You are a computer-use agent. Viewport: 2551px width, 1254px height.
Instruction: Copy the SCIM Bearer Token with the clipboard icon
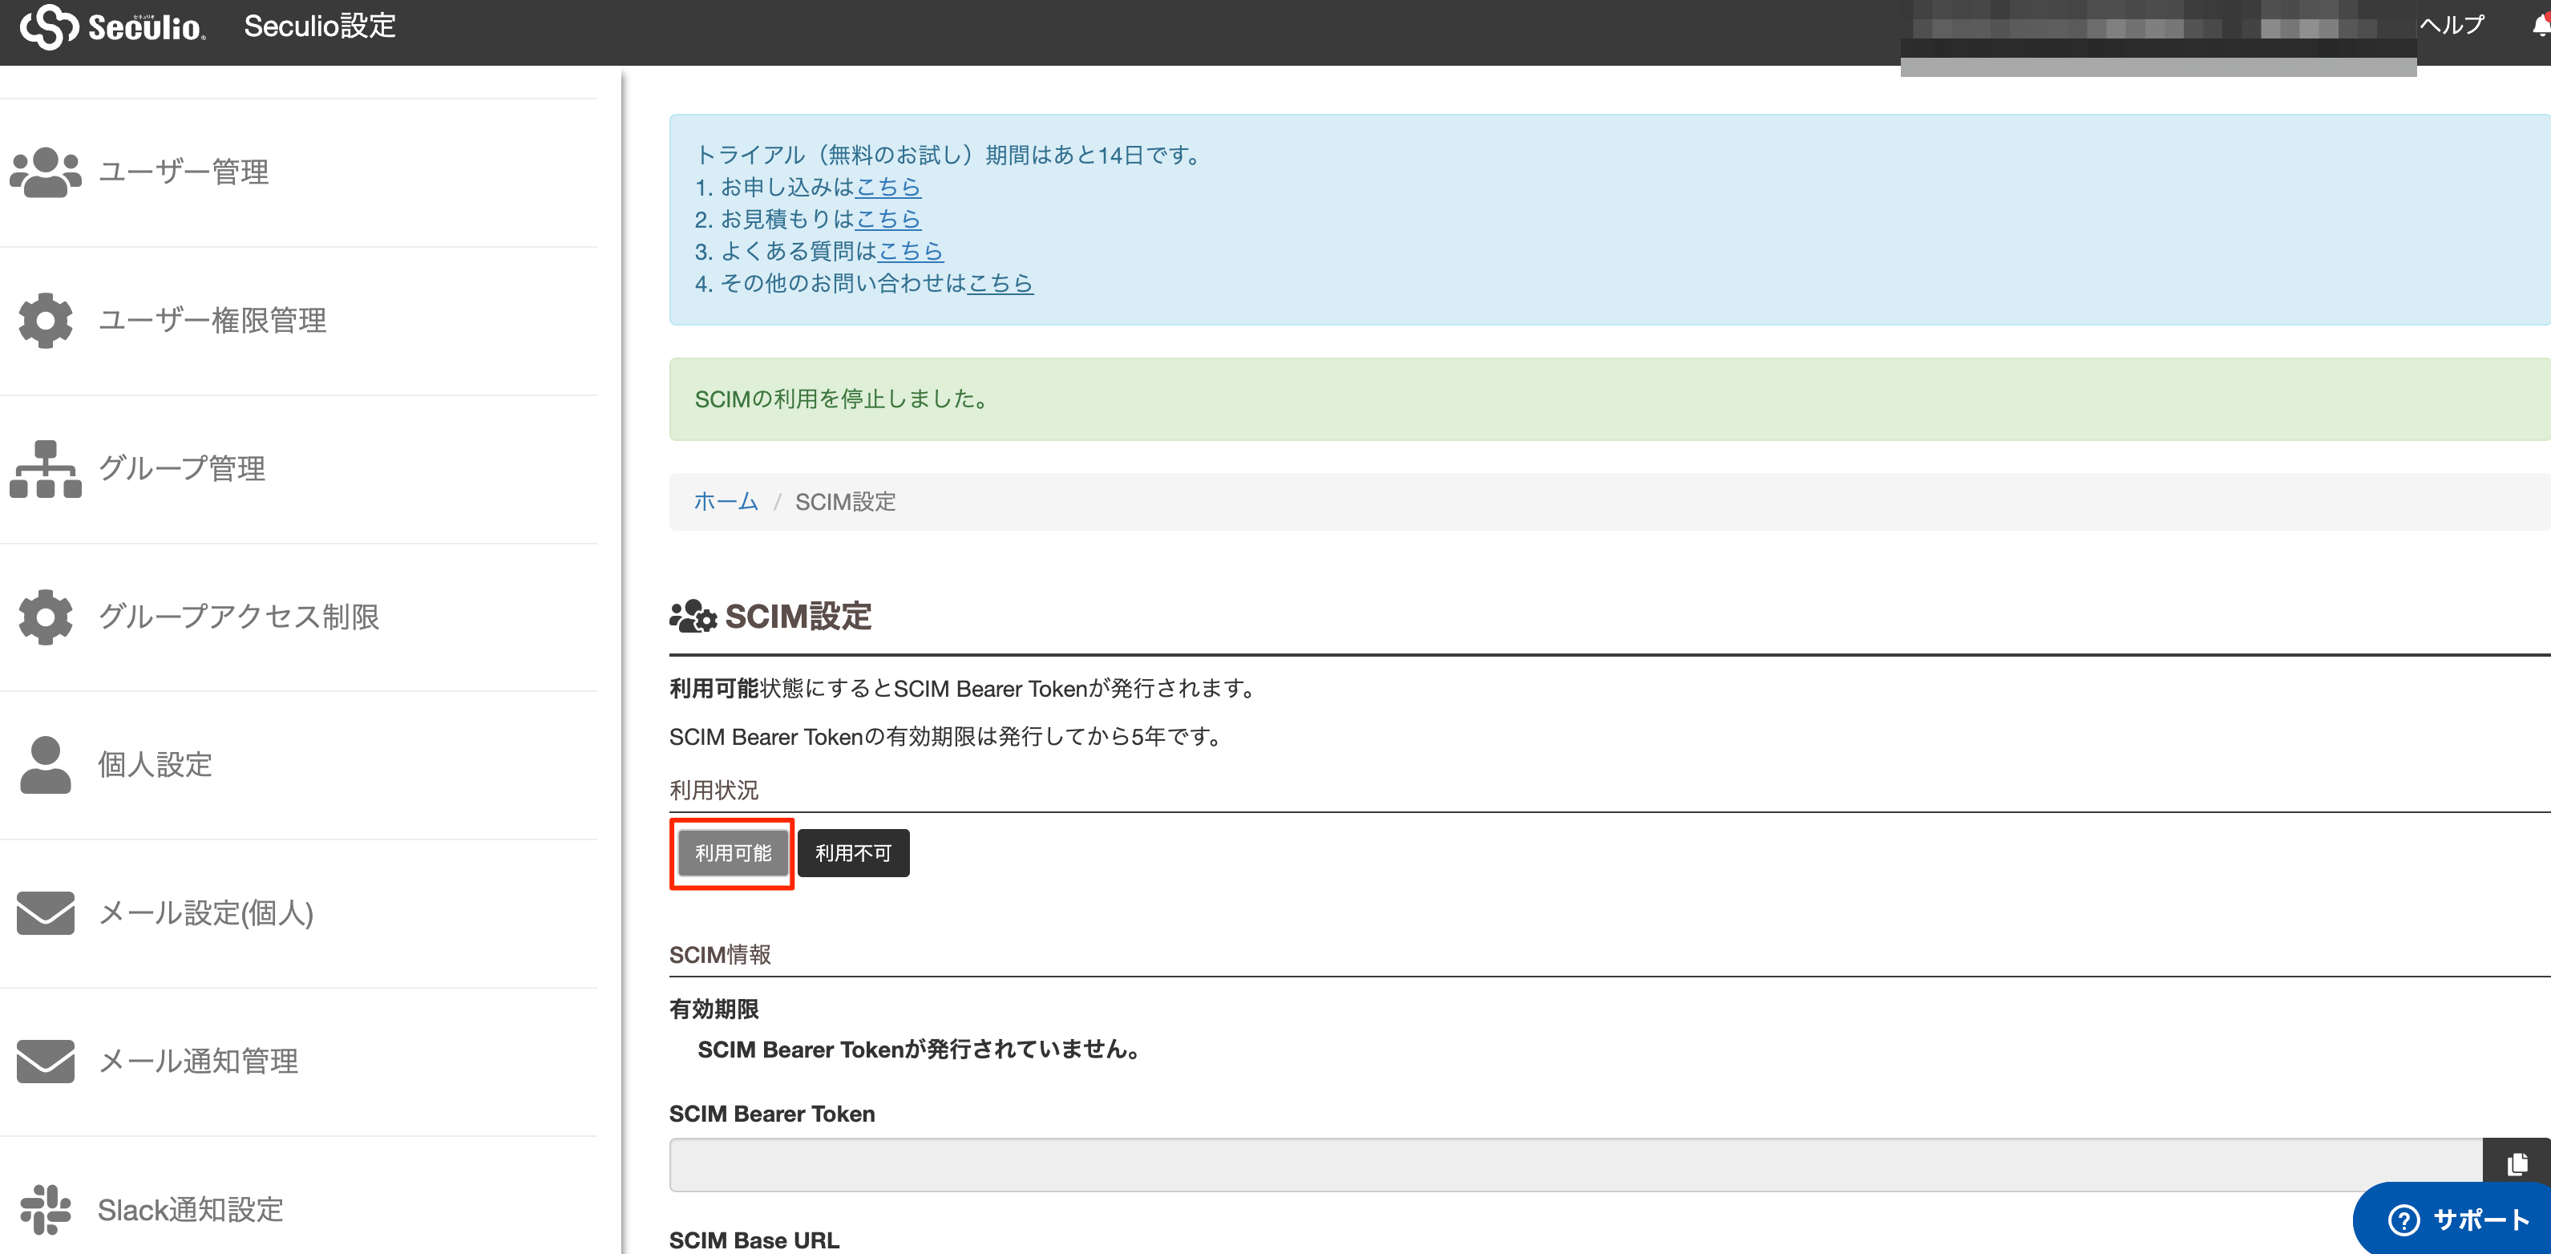click(2517, 1164)
